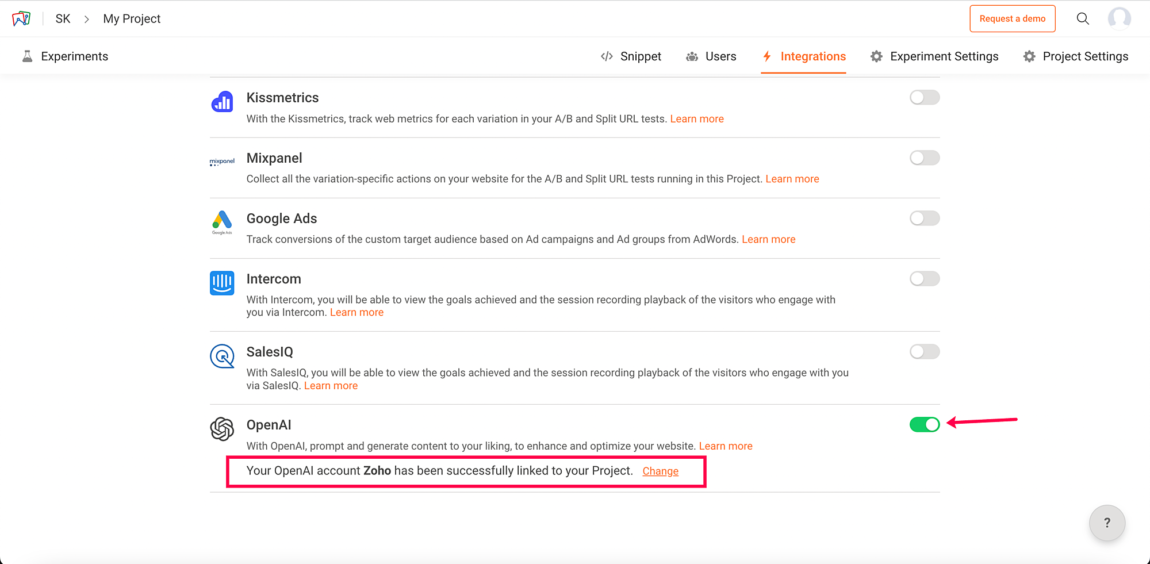The height and width of the screenshot is (564, 1150).
Task: Click the PageSense logo icon
Action: pyautogui.click(x=21, y=19)
